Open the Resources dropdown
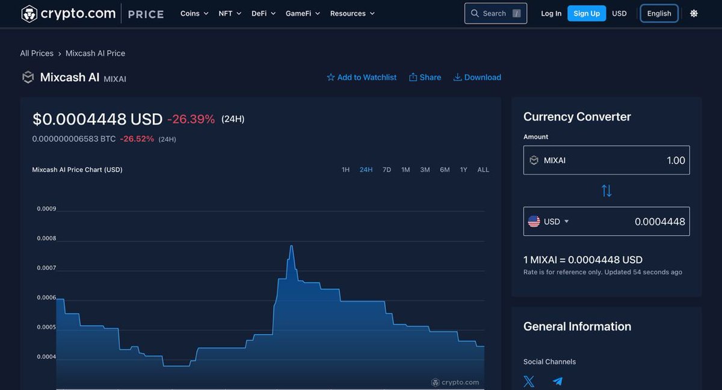The width and height of the screenshot is (722, 390). (353, 13)
